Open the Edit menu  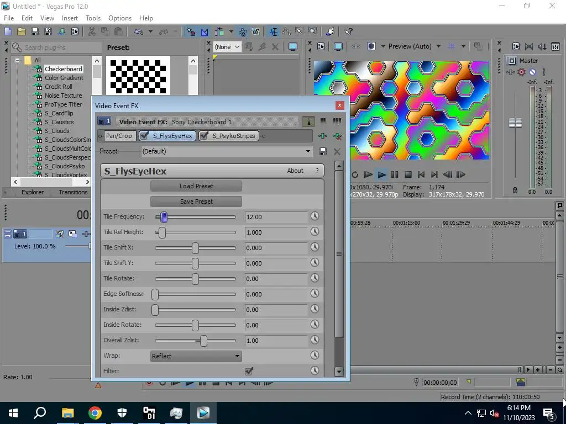tap(27, 18)
